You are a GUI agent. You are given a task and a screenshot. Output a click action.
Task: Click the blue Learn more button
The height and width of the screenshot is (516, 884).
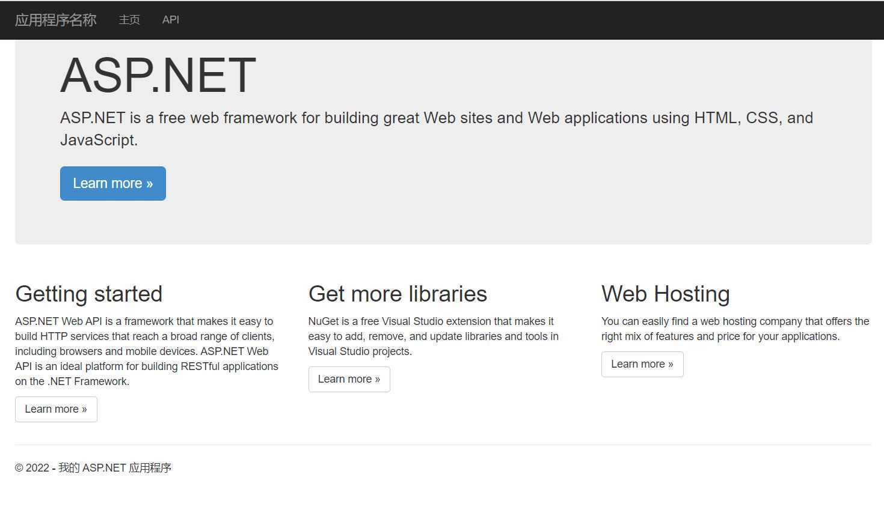click(113, 183)
